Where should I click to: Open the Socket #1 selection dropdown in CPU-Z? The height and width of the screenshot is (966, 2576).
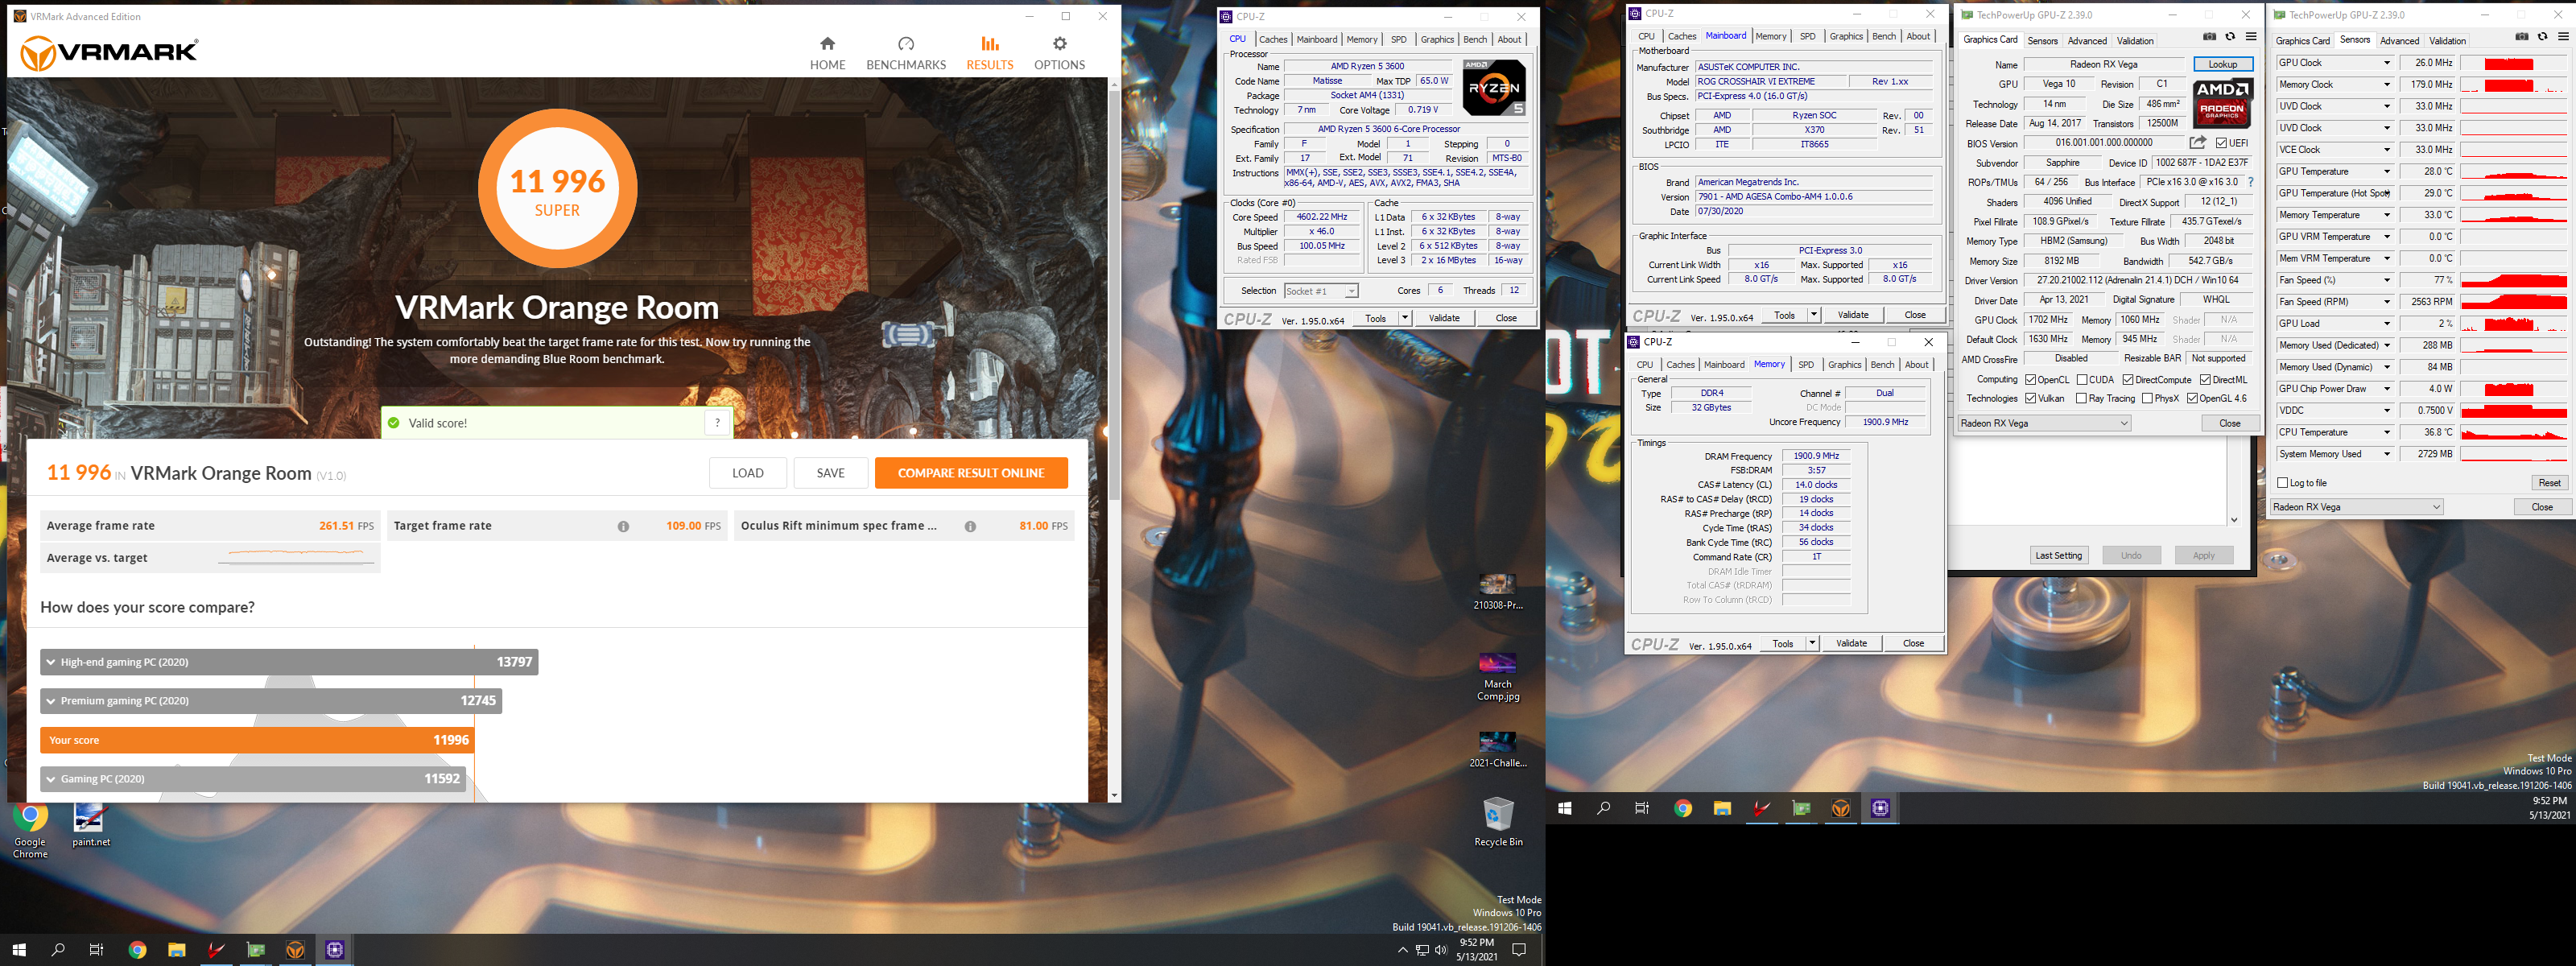click(x=1322, y=291)
